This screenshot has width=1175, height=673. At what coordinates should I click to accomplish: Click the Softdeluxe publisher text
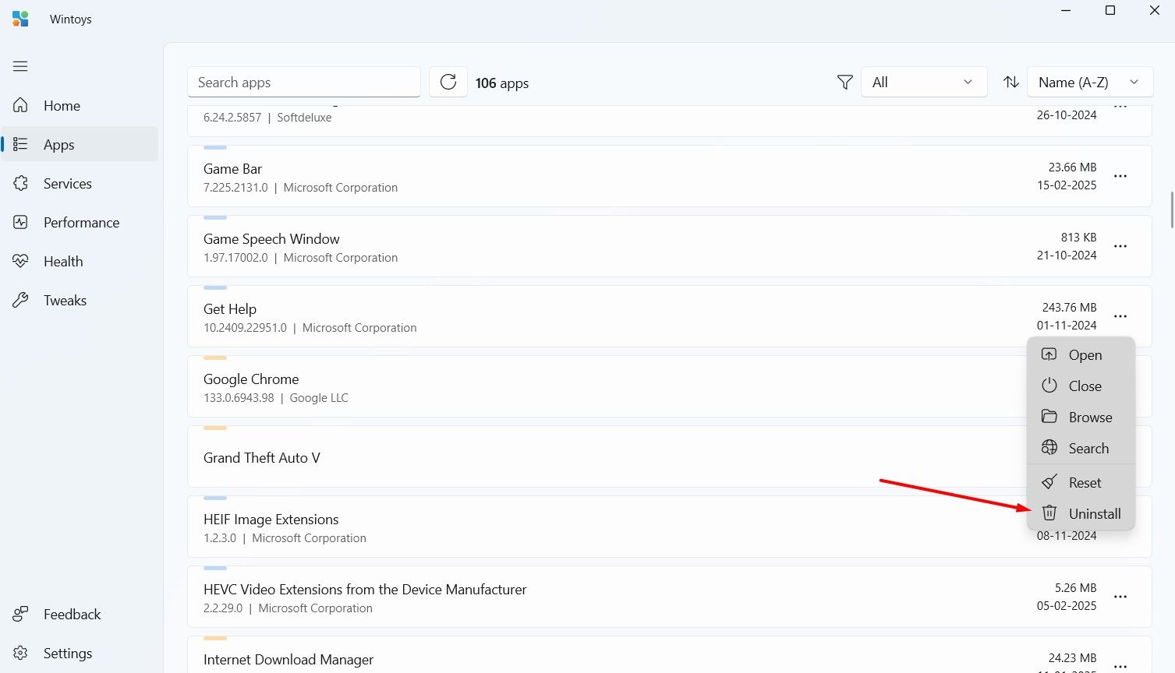pyautogui.click(x=304, y=118)
